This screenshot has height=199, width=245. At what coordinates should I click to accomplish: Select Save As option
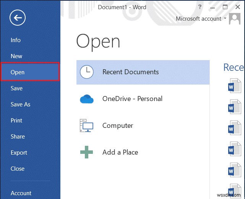click(20, 104)
